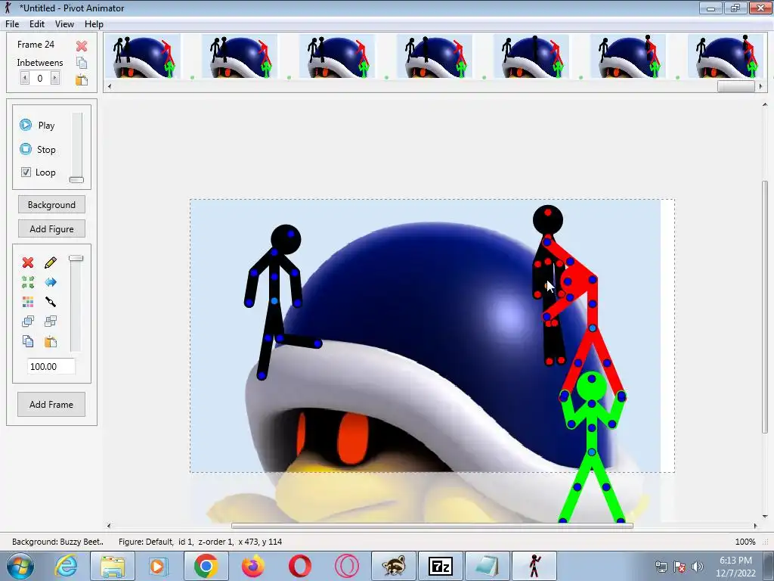Open Windows Media Player from the taskbar
The height and width of the screenshot is (581, 774).
click(159, 566)
